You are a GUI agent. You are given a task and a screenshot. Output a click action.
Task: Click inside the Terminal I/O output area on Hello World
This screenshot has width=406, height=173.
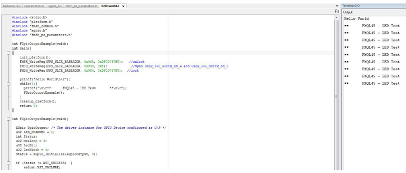tap(356, 18)
